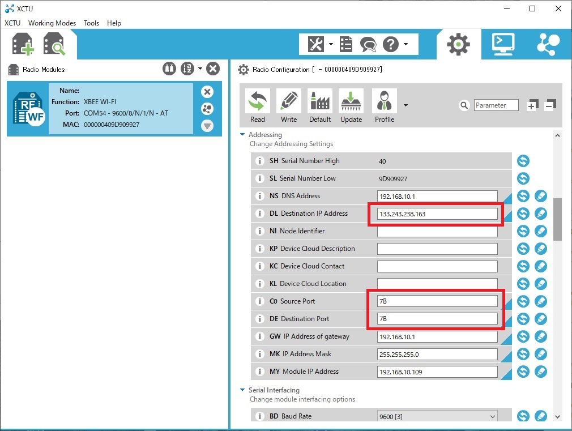Viewport: 572px width, 431px height.
Task: Load Default factory settings
Action: pyautogui.click(x=320, y=105)
